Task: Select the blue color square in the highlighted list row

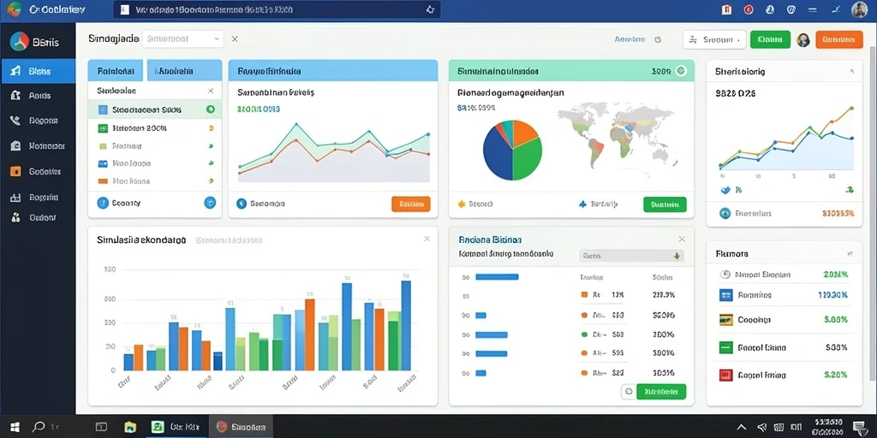Action: (103, 110)
